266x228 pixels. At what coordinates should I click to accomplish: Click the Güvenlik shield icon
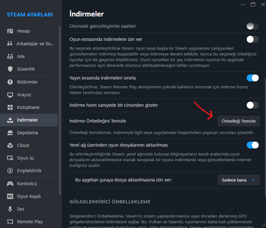(x=10, y=69)
